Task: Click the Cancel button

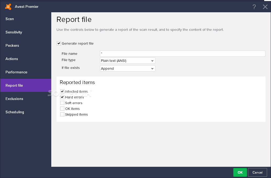Action: click(257, 172)
